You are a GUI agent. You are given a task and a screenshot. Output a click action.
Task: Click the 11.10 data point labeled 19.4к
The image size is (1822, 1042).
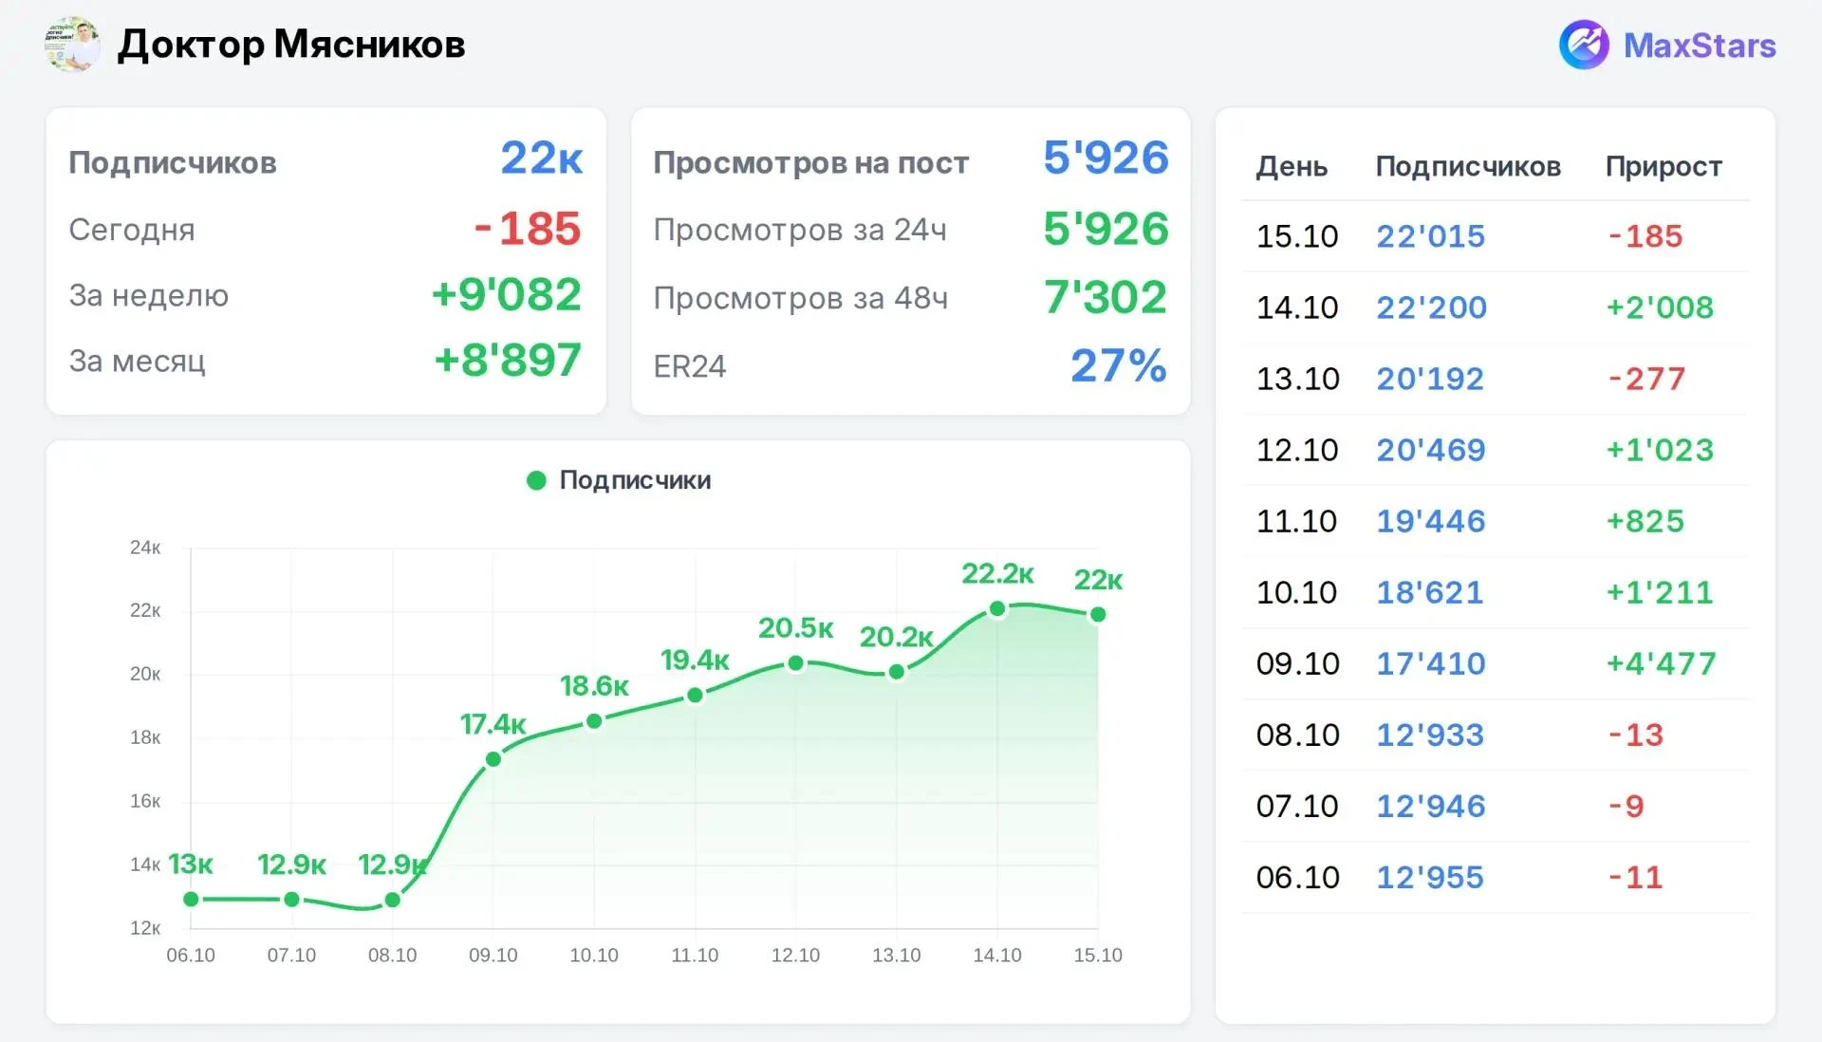(x=695, y=695)
